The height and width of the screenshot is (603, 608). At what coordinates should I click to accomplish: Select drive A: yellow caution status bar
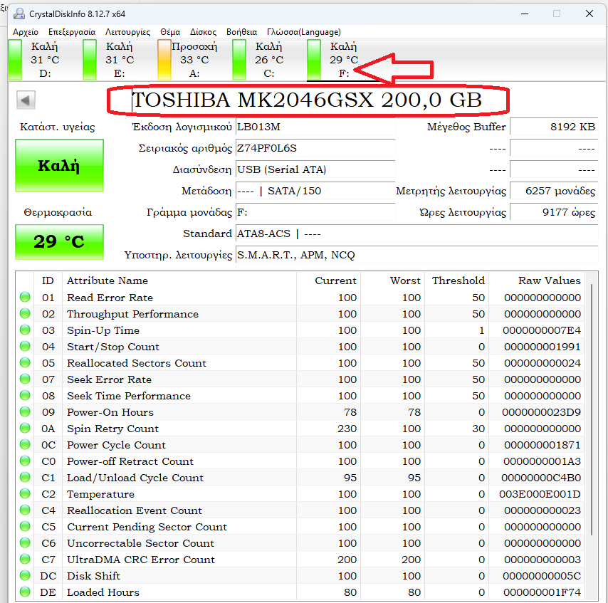(x=164, y=60)
